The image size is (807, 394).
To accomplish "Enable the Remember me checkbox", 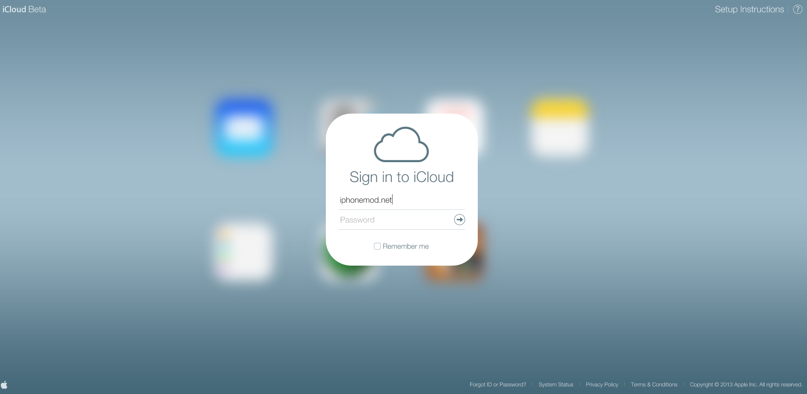I will [x=377, y=246].
